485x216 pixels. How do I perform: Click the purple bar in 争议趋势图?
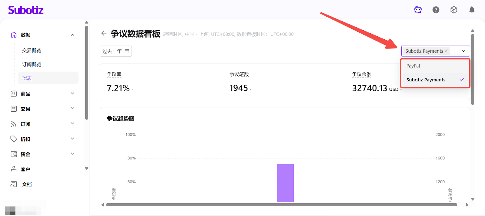(285, 183)
